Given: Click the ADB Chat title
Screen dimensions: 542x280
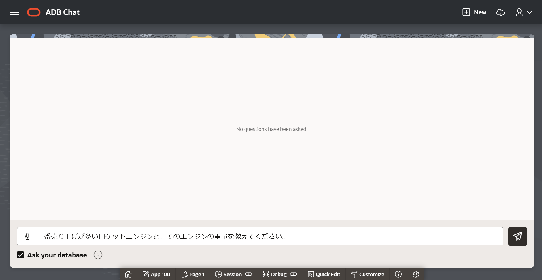Looking at the screenshot, I should pyautogui.click(x=63, y=12).
